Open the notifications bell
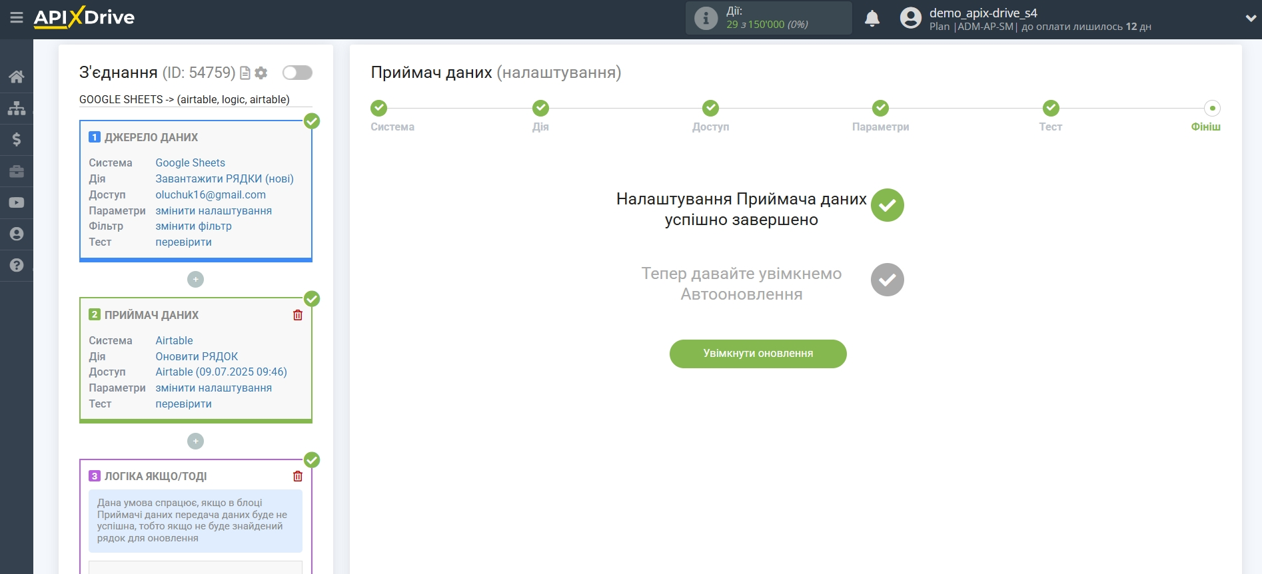1262x574 pixels. [x=872, y=19]
